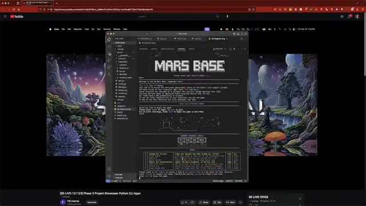This screenshot has height=206, width=366.
Task: Reload the page in the browser toolbar
Action: pyautogui.click(x=14, y=9)
